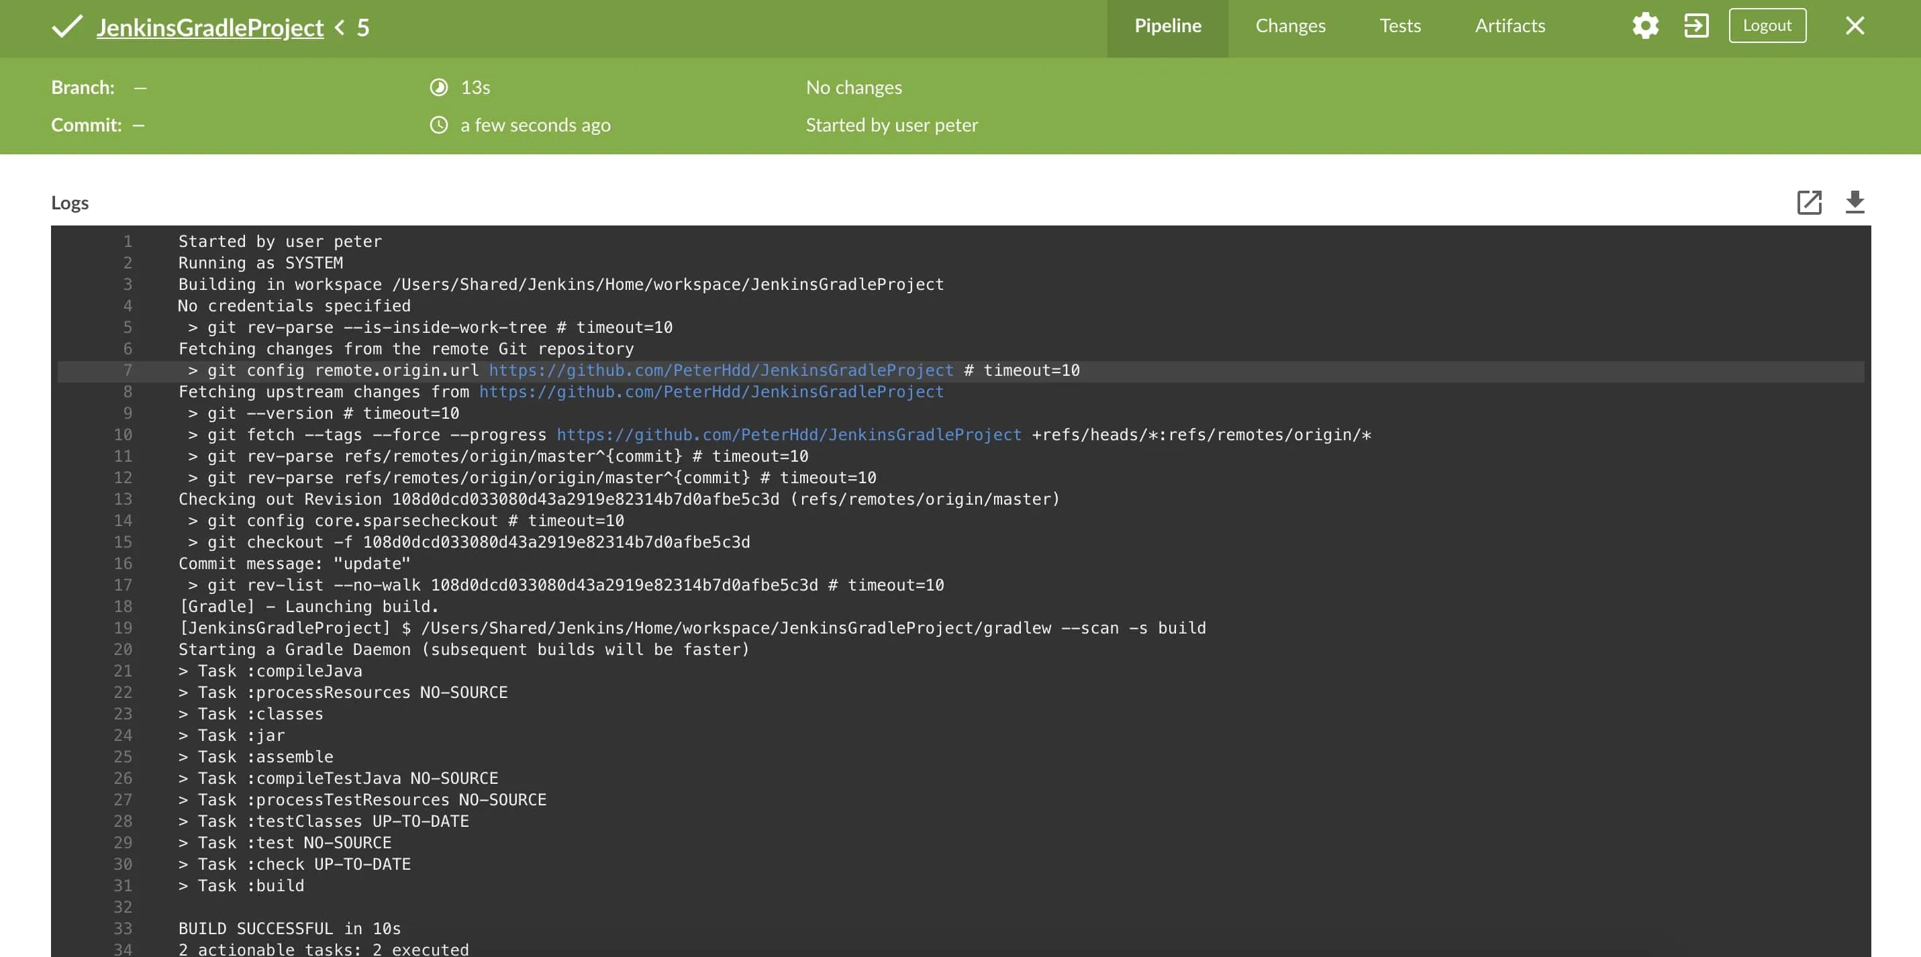Click 'Task :processResources NO-SOURCE' line

pos(343,694)
